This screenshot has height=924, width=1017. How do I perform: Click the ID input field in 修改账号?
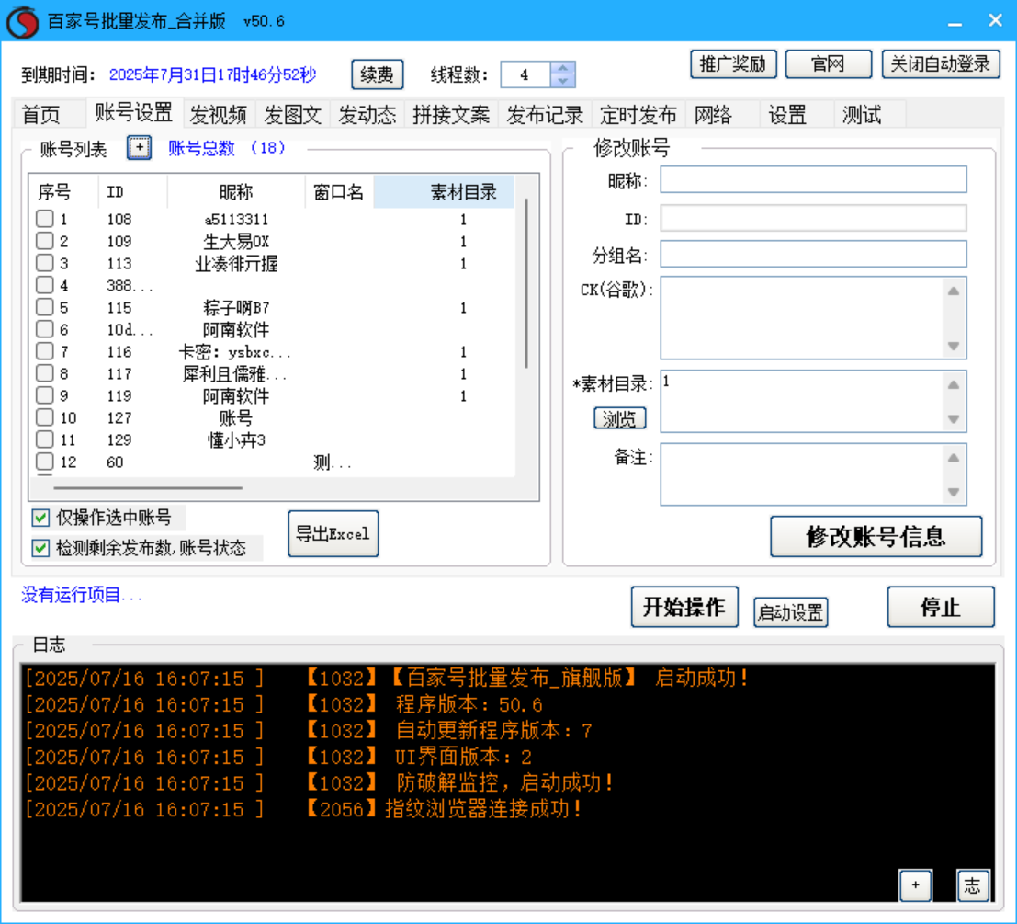tap(813, 218)
